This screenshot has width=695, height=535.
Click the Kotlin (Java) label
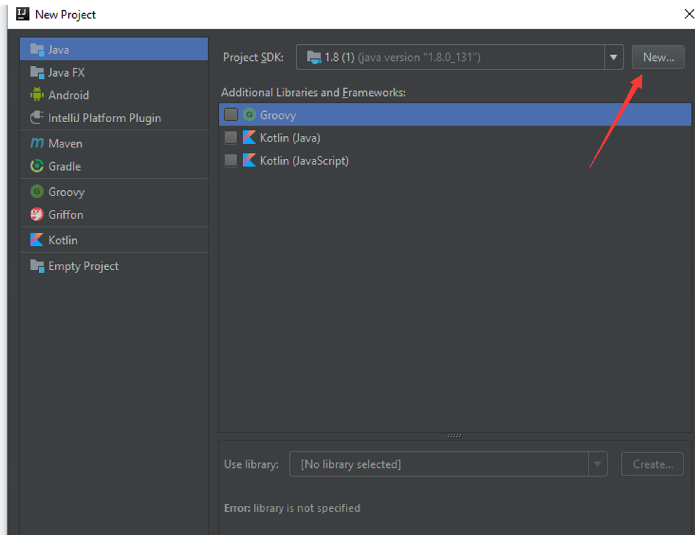pos(290,138)
